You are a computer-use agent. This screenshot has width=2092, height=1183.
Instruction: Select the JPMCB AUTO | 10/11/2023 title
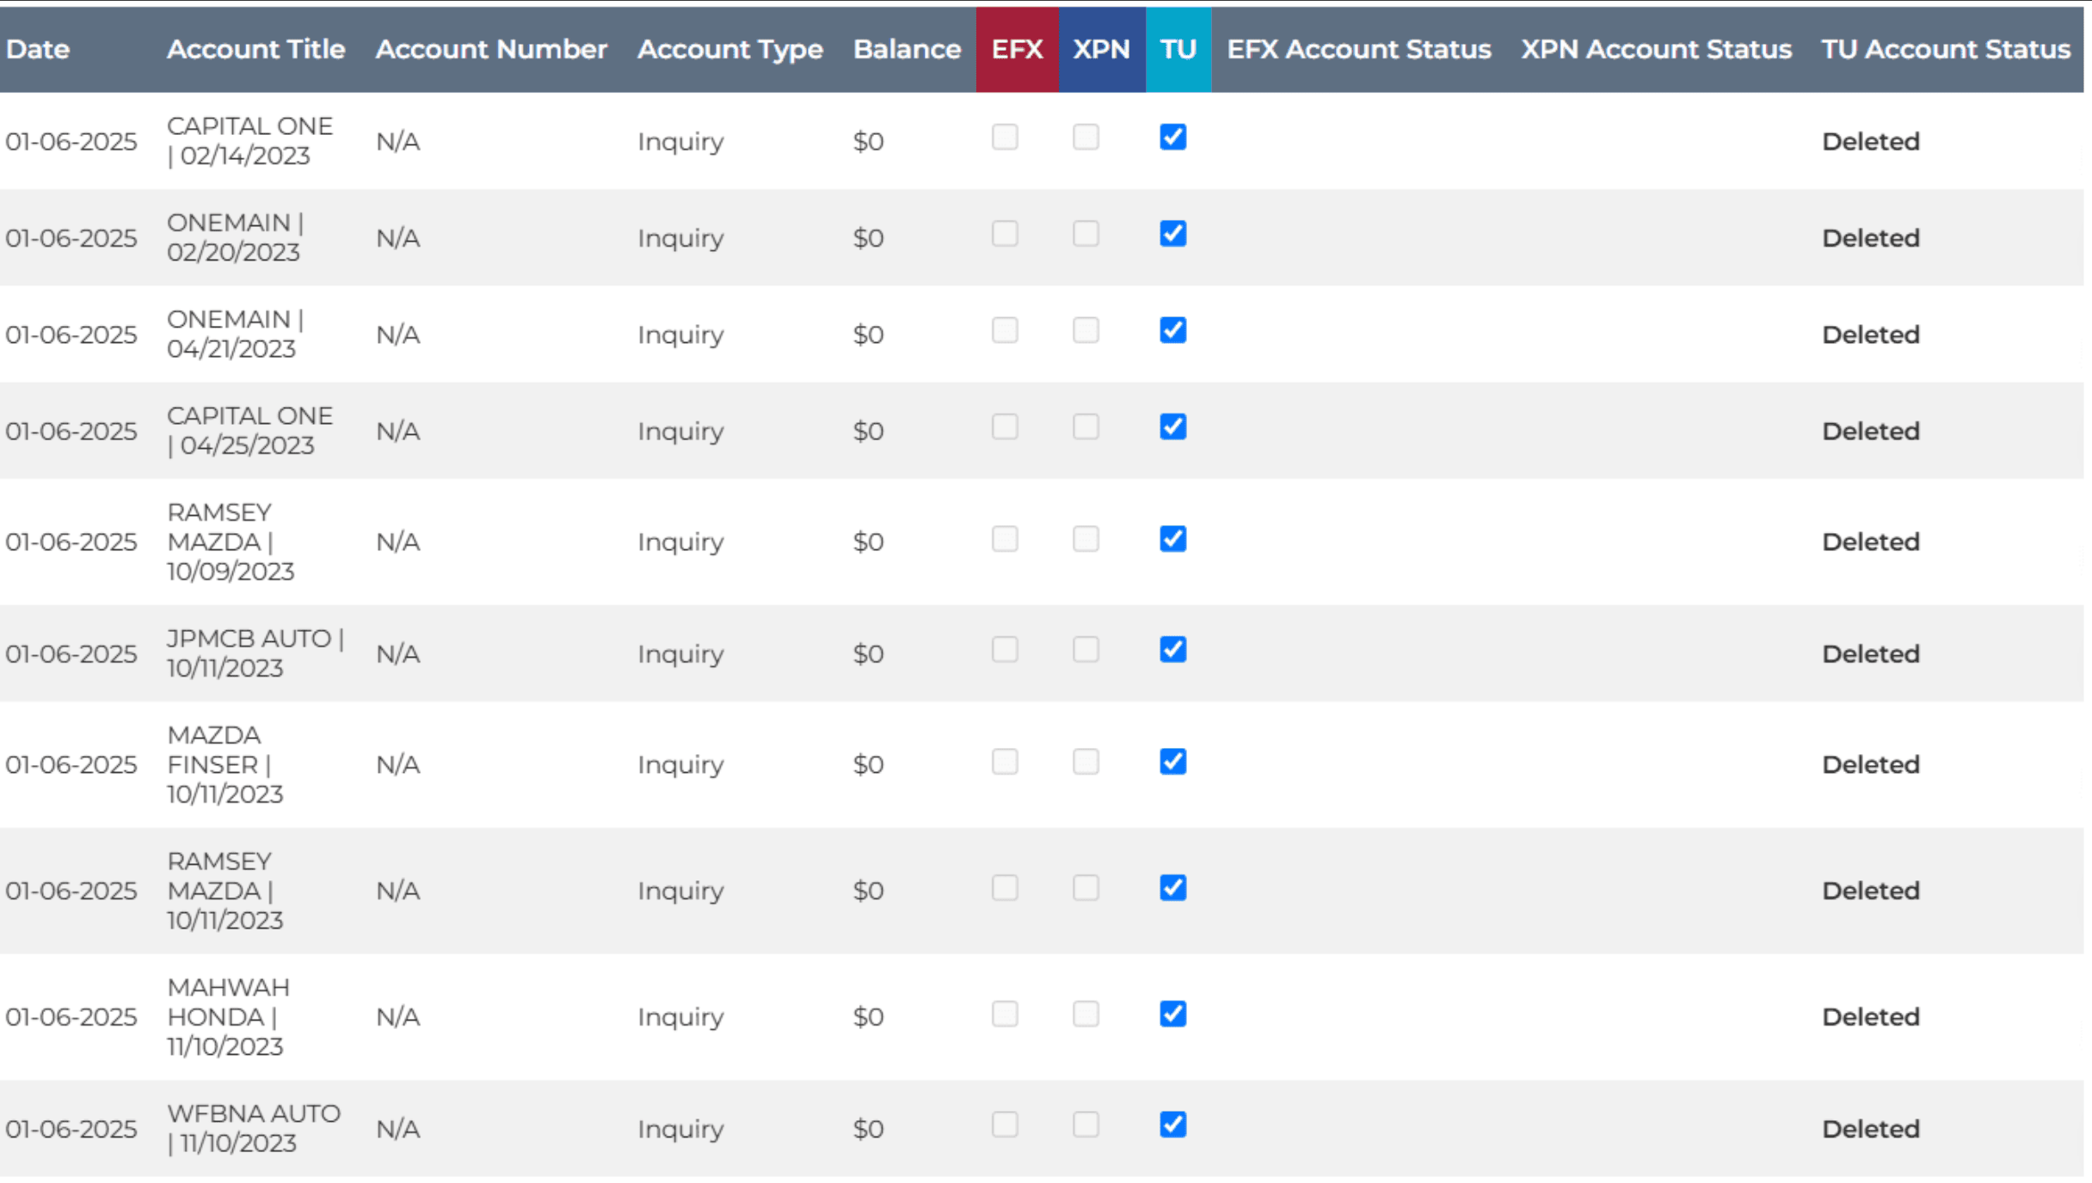click(x=255, y=653)
